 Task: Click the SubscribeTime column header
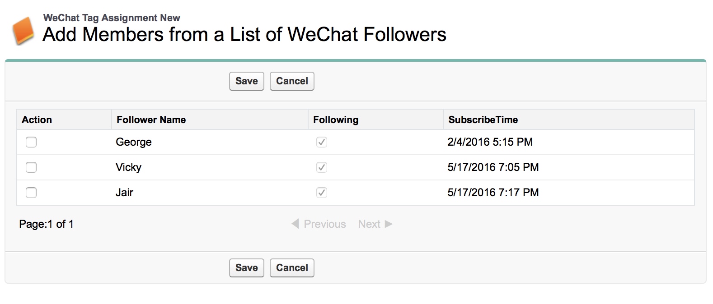click(483, 120)
